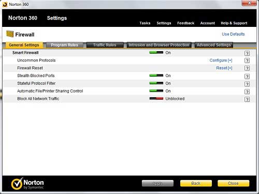Open help for Uncommon Protocols row
Screen dimensions: 259x194
tap(247, 61)
